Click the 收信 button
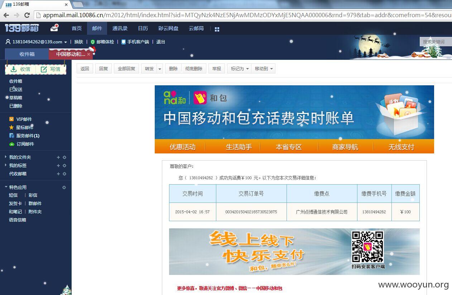The width and height of the screenshot is (452, 295). [x=20, y=69]
